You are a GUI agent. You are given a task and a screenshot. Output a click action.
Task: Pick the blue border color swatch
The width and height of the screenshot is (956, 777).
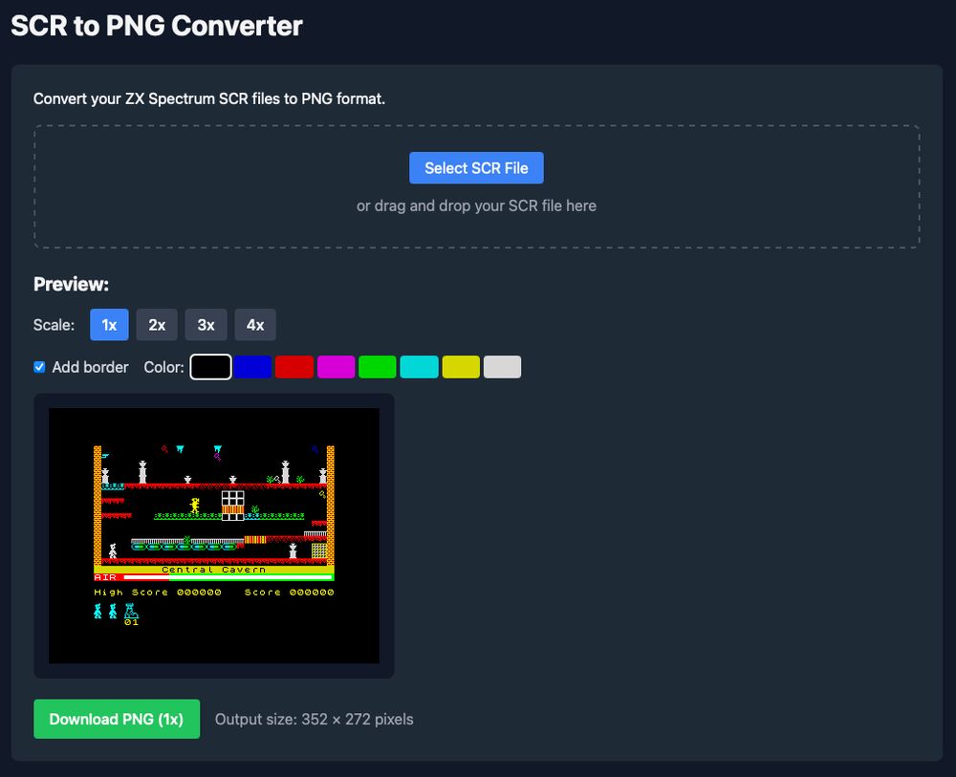point(252,367)
